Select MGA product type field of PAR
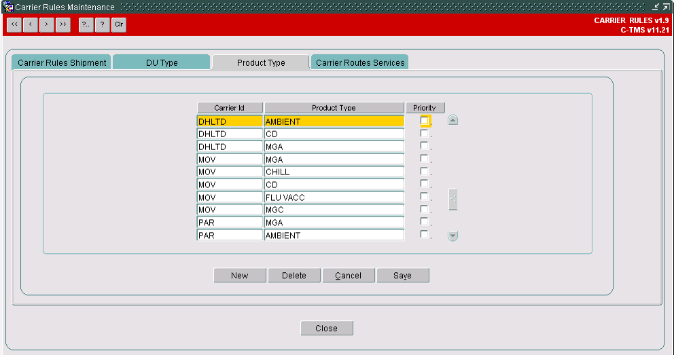 click(334, 223)
